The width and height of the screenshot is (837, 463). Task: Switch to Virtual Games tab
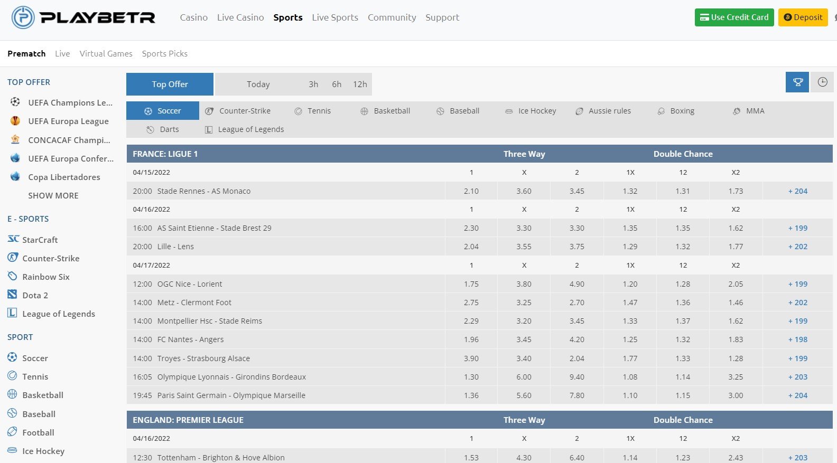click(x=106, y=53)
